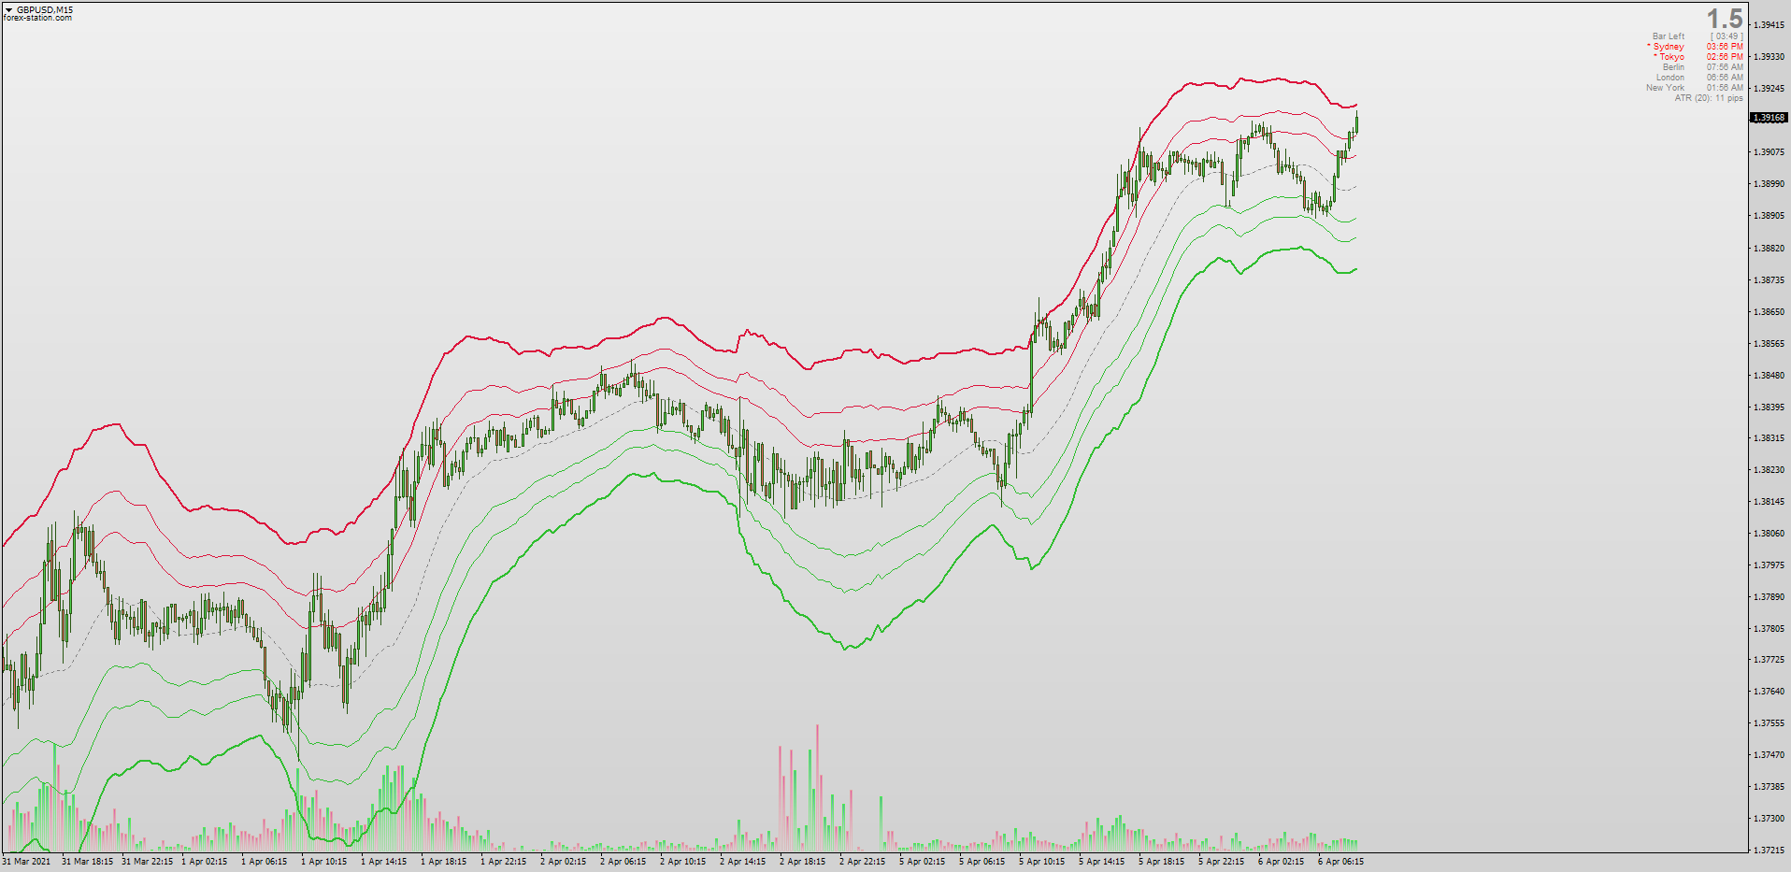The height and width of the screenshot is (872, 1791).
Task: Click Sydney time 03:56 PM
Action: [1725, 47]
